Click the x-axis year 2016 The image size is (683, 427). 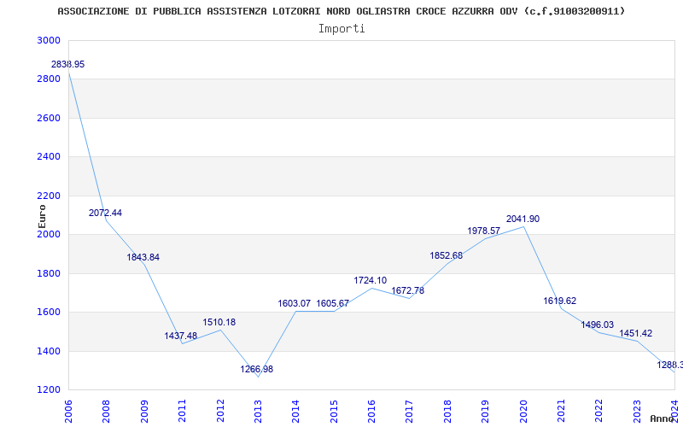click(371, 411)
